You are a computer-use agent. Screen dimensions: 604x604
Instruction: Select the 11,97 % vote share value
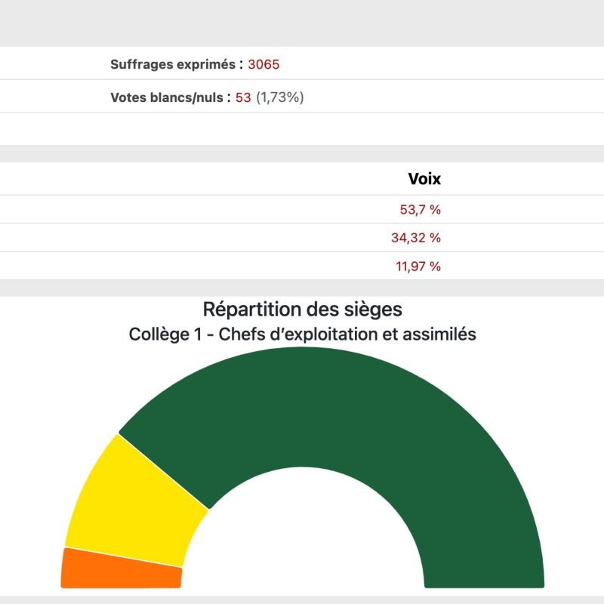click(416, 266)
